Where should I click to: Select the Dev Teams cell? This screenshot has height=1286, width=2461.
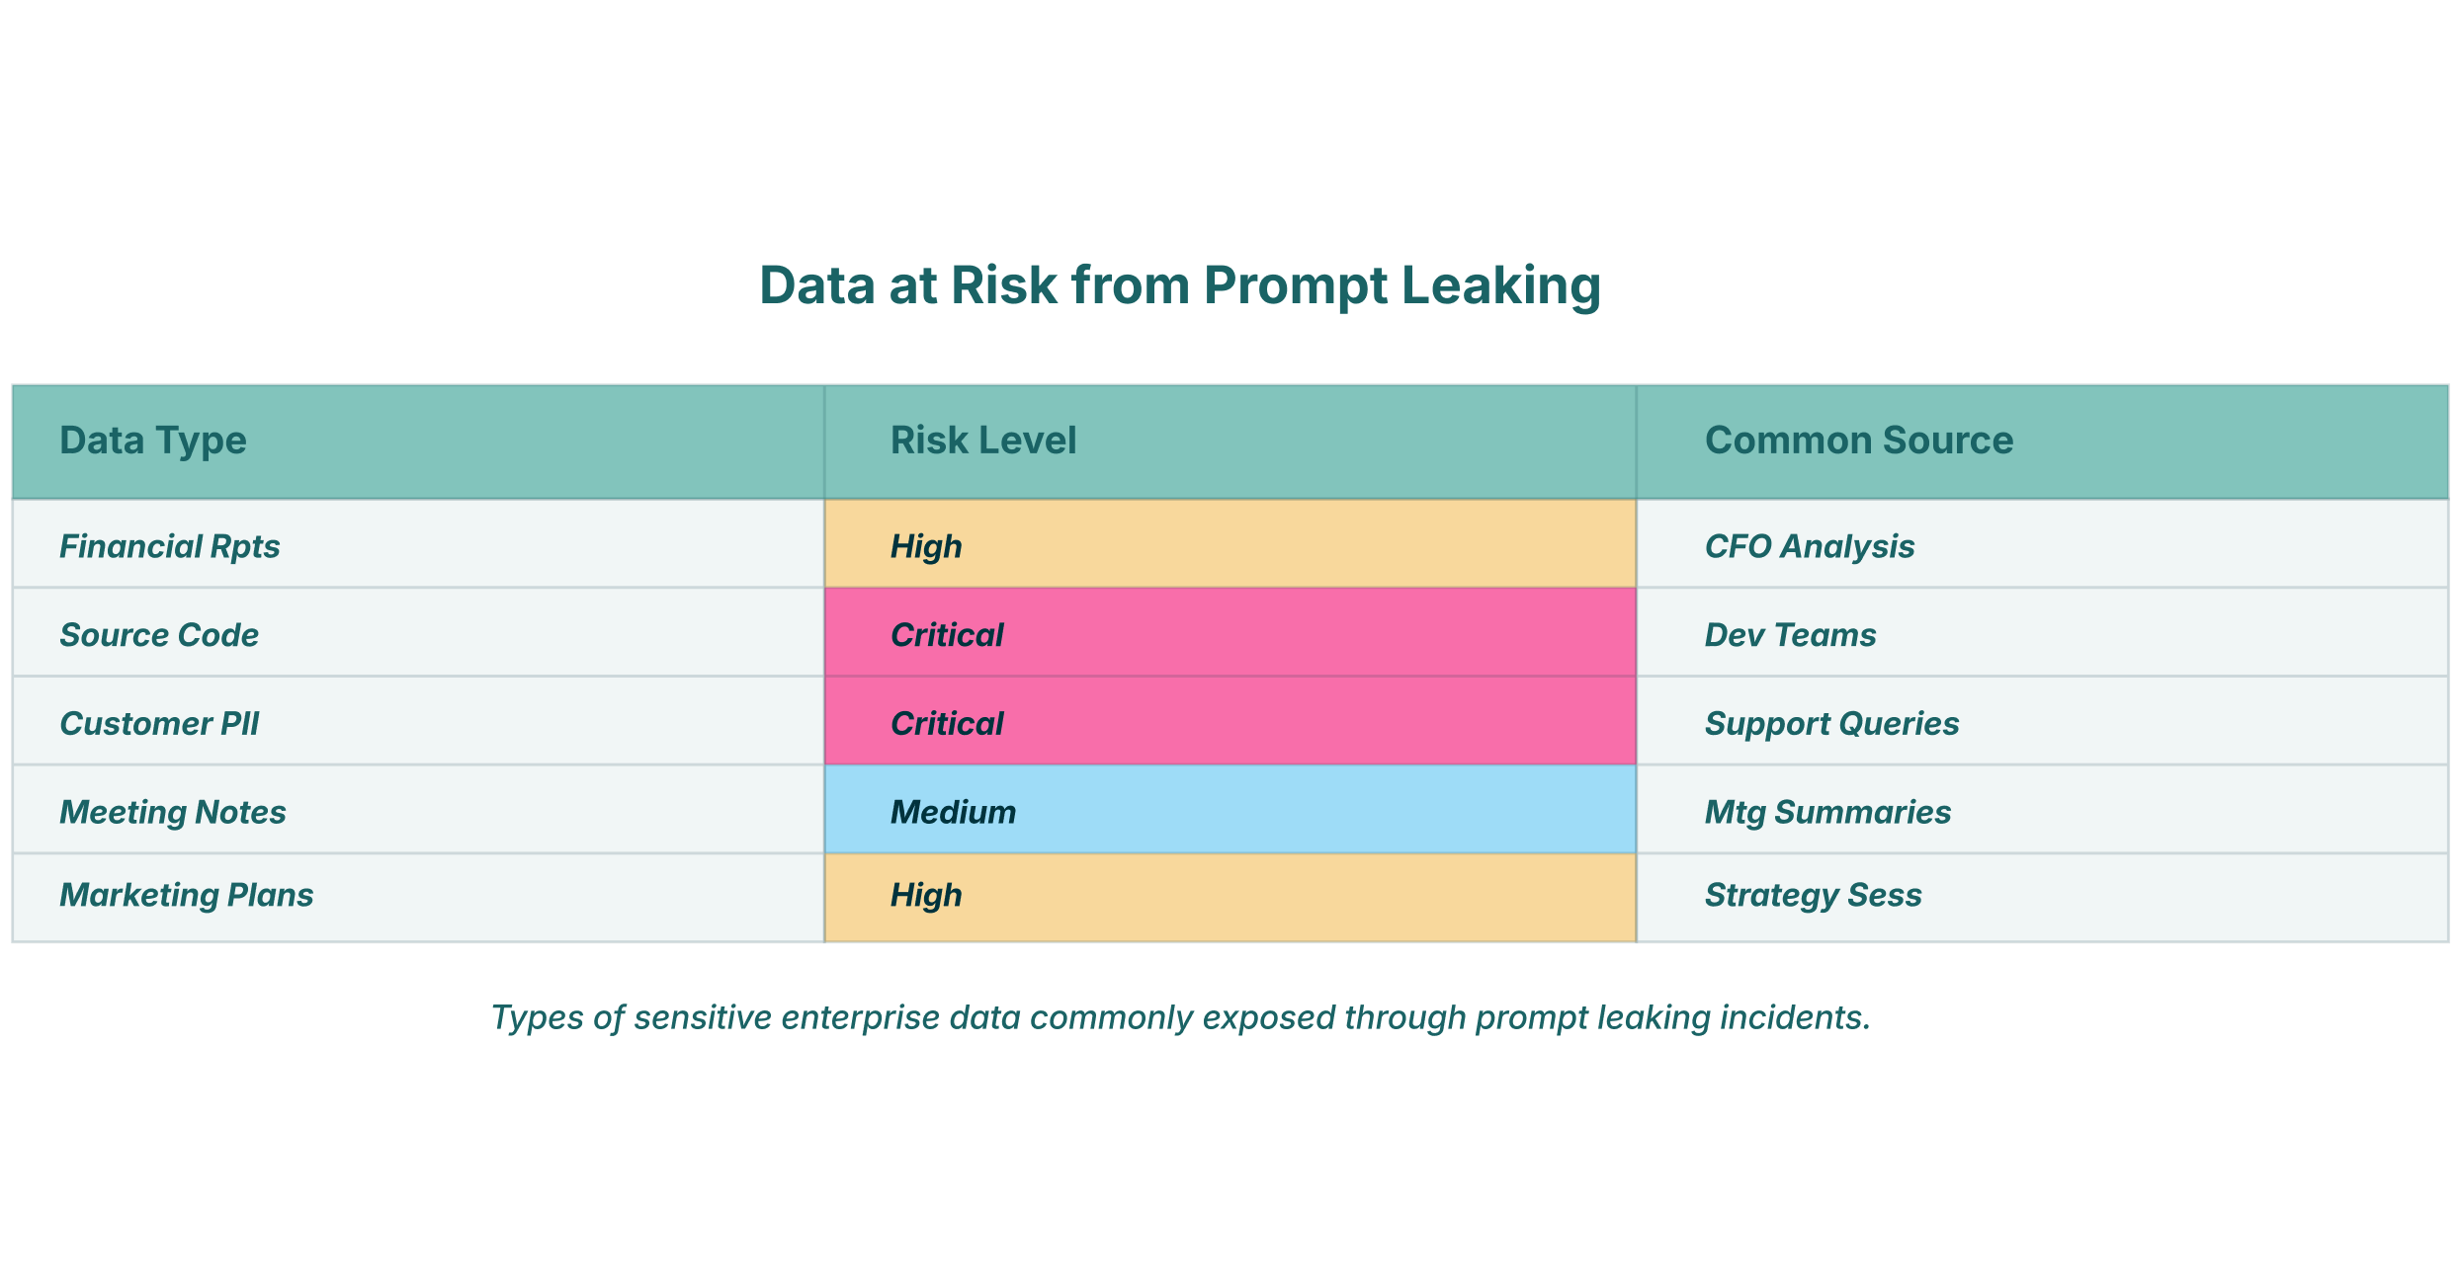point(1790,635)
